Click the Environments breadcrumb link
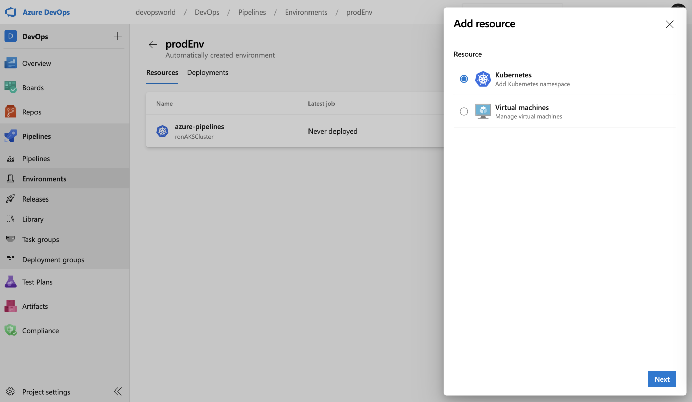This screenshot has height=402, width=692. point(306,12)
